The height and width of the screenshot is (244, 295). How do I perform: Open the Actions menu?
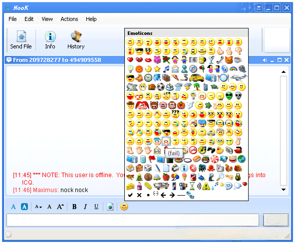click(x=69, y=19)
